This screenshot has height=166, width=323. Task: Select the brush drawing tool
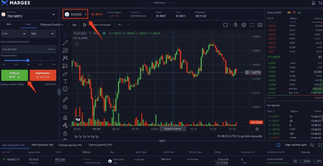pos(65,73)
